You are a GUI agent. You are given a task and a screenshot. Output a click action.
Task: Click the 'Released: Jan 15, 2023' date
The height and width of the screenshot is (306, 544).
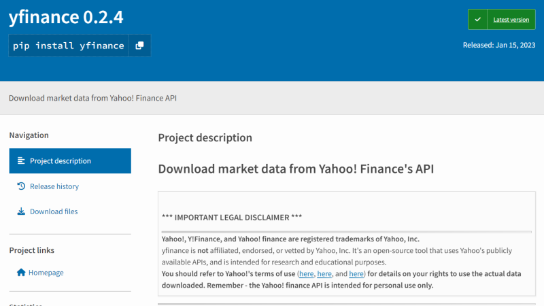point(498,46)
